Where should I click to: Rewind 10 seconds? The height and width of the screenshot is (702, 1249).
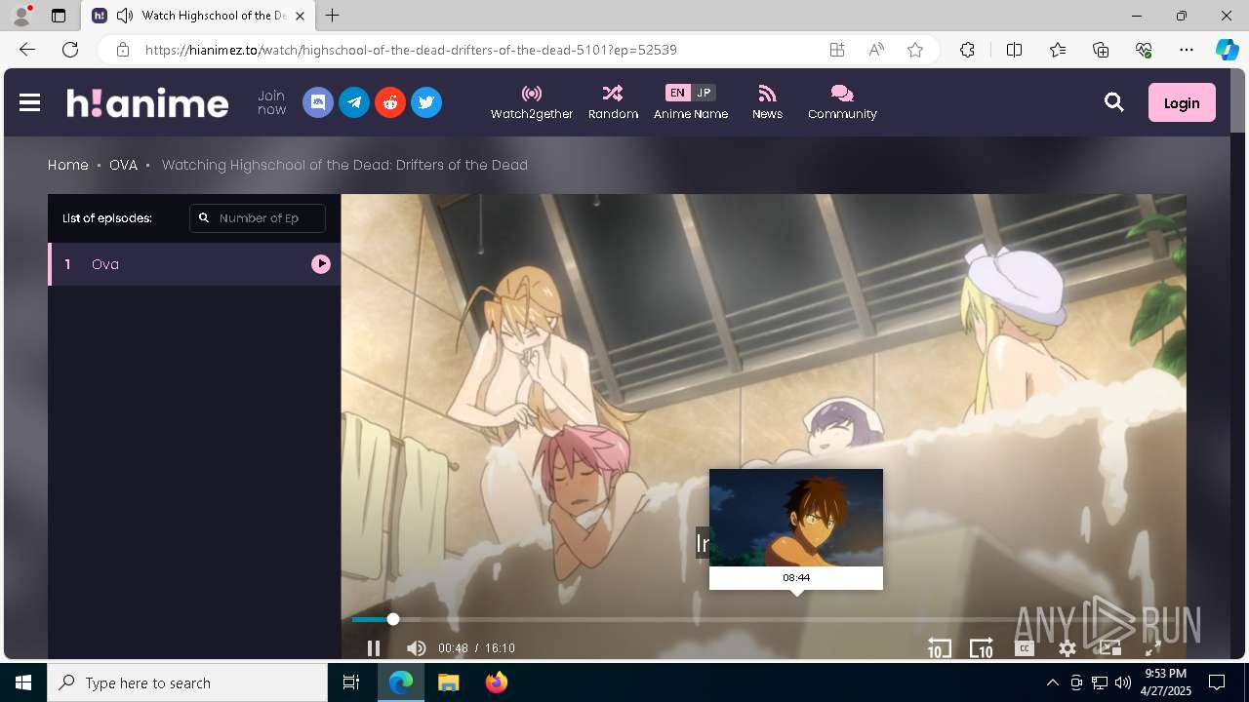click(940, 648)
